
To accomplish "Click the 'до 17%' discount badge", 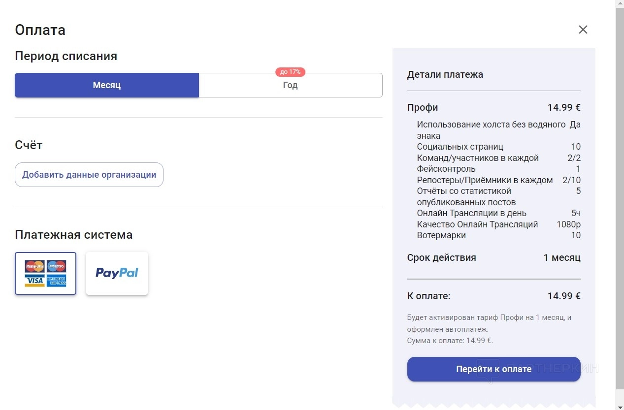I will pos(290,72).
